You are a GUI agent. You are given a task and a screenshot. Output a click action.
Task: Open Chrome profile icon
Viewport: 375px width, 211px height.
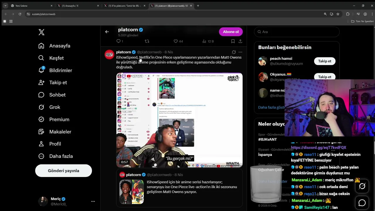(x=365, y=14)
